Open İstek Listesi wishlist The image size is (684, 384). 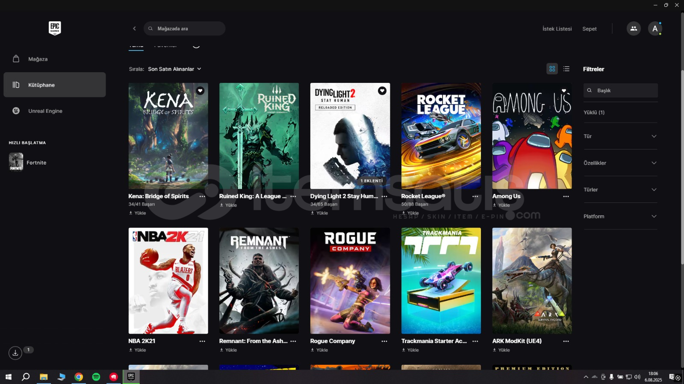tap(557, 29)
